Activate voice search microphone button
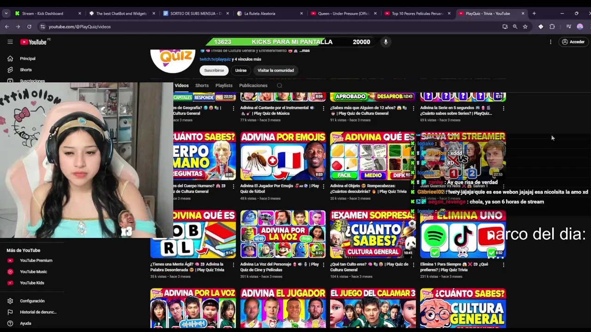591x332 pixels. click(x=386, y=42)
